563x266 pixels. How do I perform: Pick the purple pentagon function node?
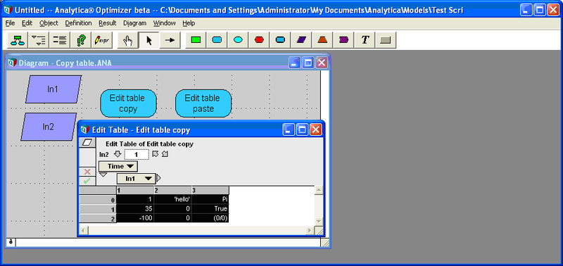pos(343,40)
